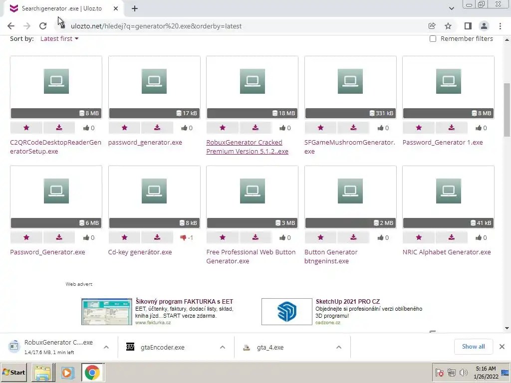
Task: Download Password_Generator.exe 6 MB file
Action: 59,237
